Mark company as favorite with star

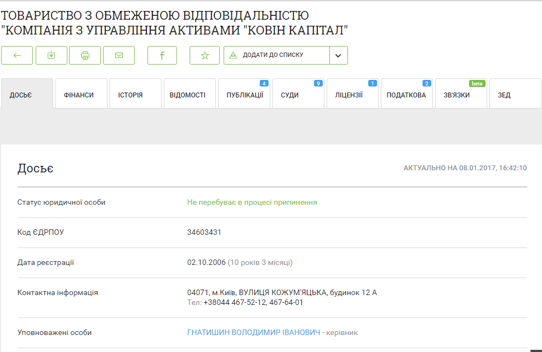[205, 55]
